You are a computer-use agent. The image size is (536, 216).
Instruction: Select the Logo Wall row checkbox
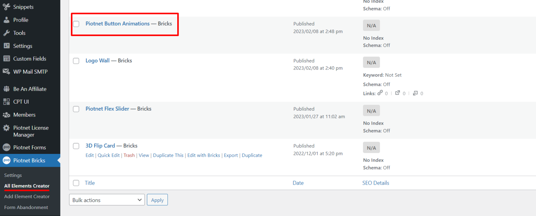pyautogui.click(x=76, y=61)
